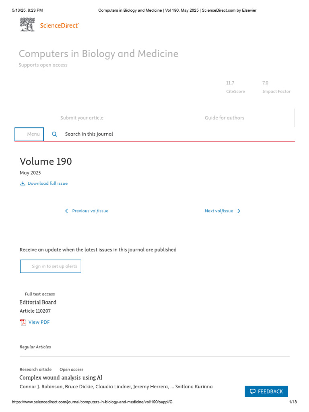Navigate to Previous vol/issue
This screenshot has width=309, height=412.
pos(90,211)
